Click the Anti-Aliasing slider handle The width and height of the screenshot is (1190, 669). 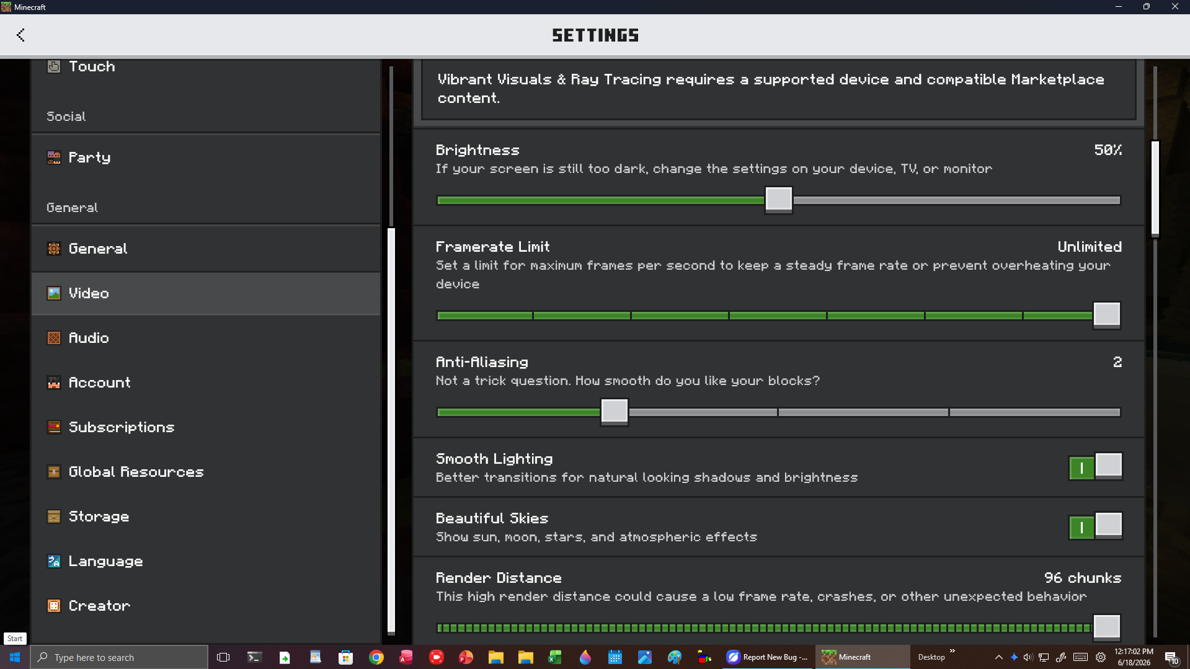pos(615,412)
